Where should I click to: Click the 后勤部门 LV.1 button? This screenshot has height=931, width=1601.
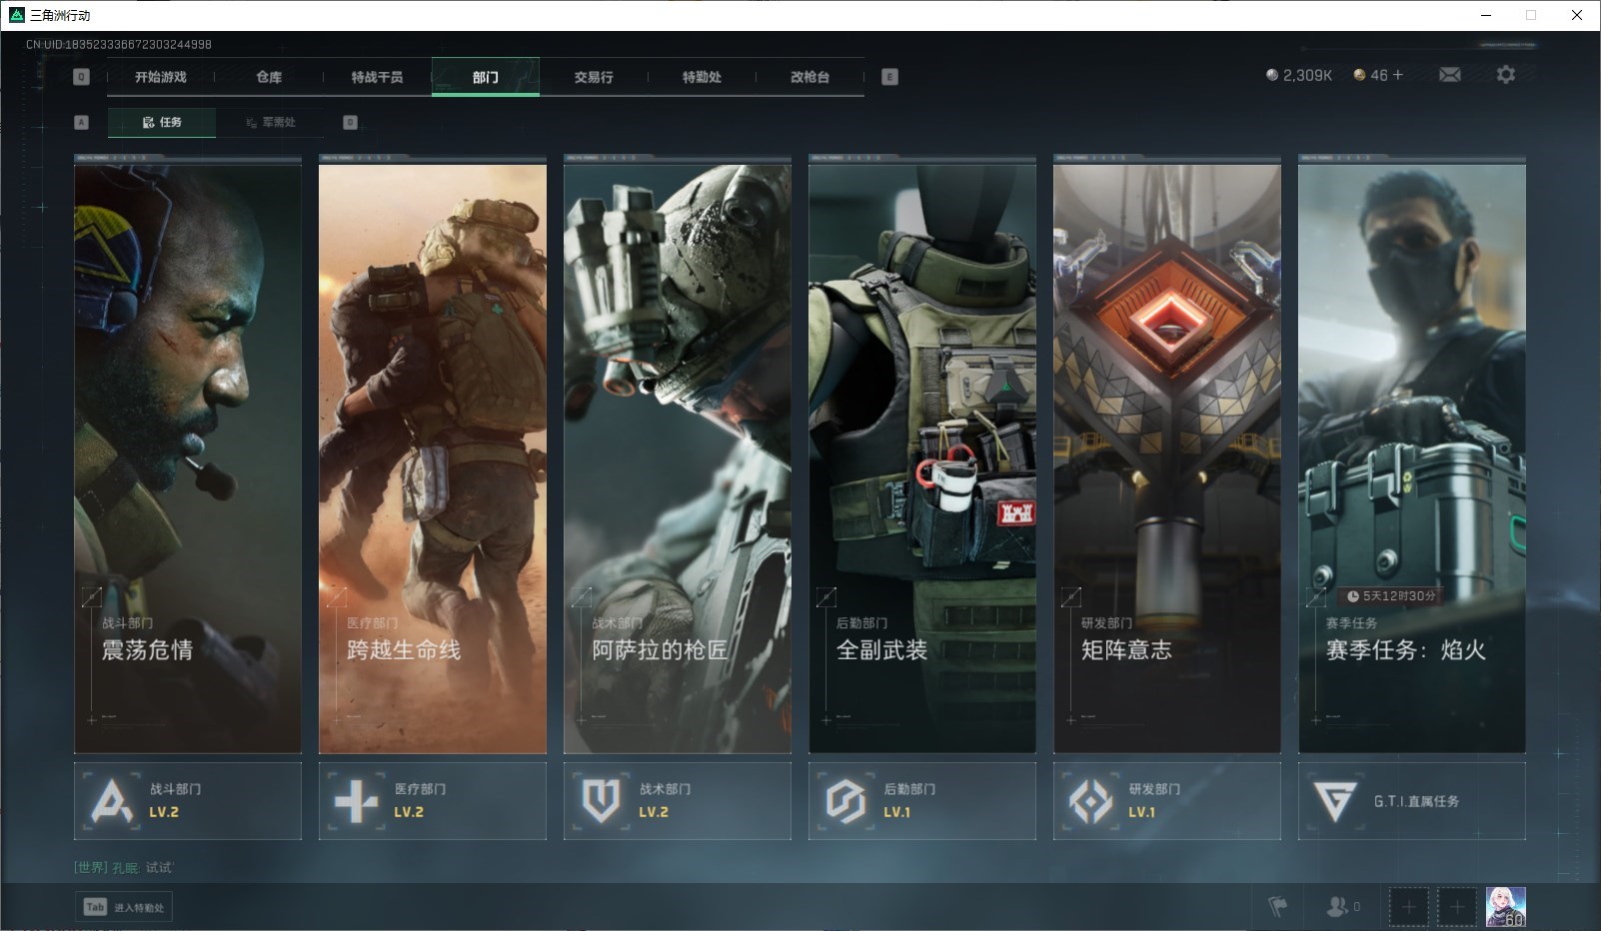(922, 801)
